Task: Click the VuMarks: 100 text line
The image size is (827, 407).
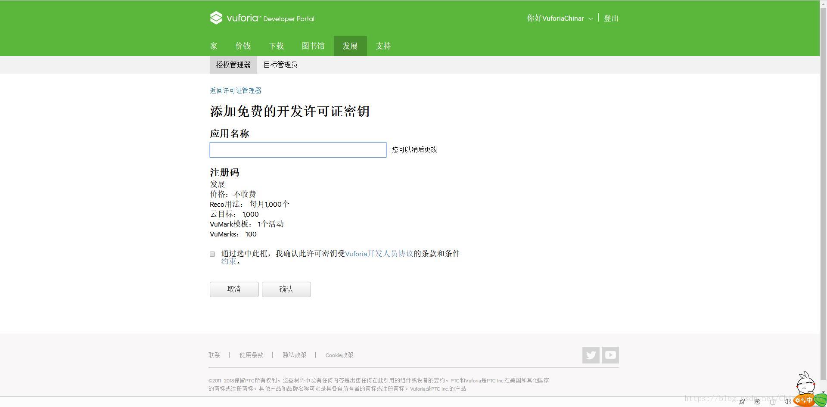Action: pyautogui.click(x=233, y=234)
